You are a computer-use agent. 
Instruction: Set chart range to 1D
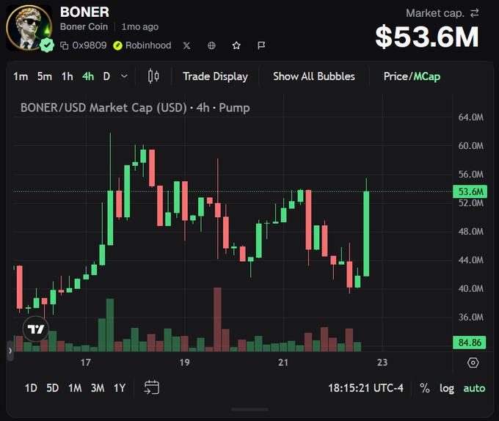31,388
